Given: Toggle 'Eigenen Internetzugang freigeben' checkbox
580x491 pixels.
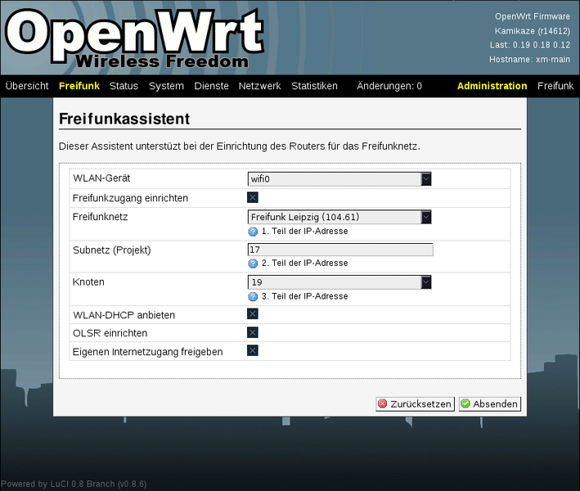Looking at the screenshot, I should [x=253, y=350].
